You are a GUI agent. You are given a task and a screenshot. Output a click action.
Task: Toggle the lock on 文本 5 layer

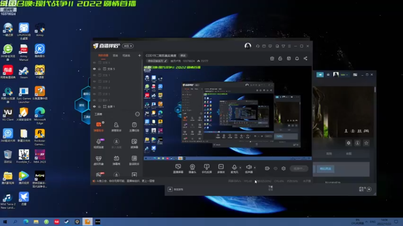pyautogui.click(x=99, y=69)
